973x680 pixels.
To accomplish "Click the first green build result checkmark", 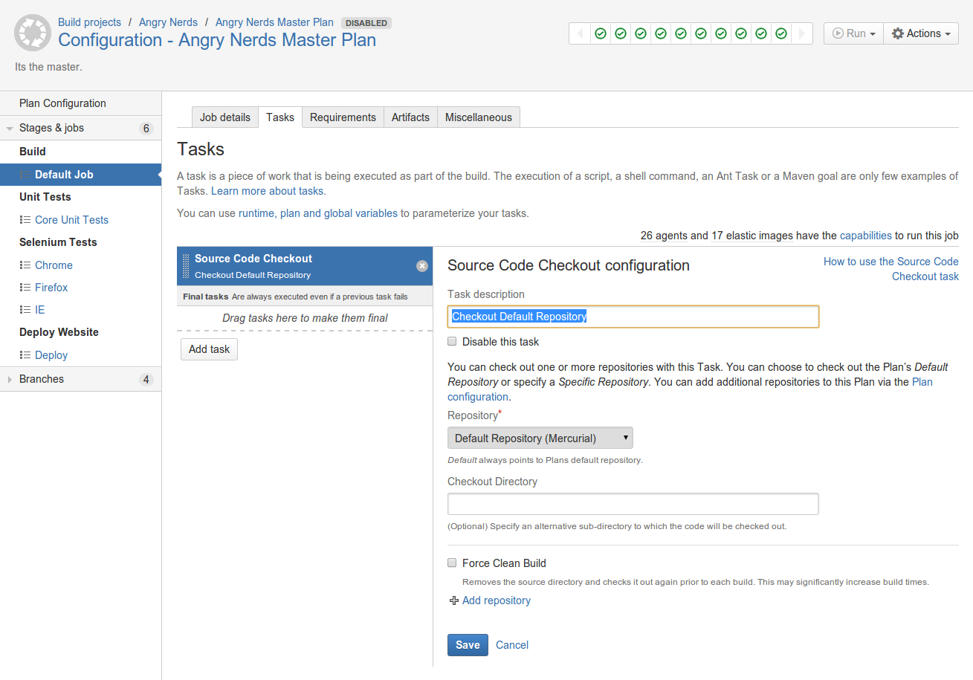I will pos(601,33).
